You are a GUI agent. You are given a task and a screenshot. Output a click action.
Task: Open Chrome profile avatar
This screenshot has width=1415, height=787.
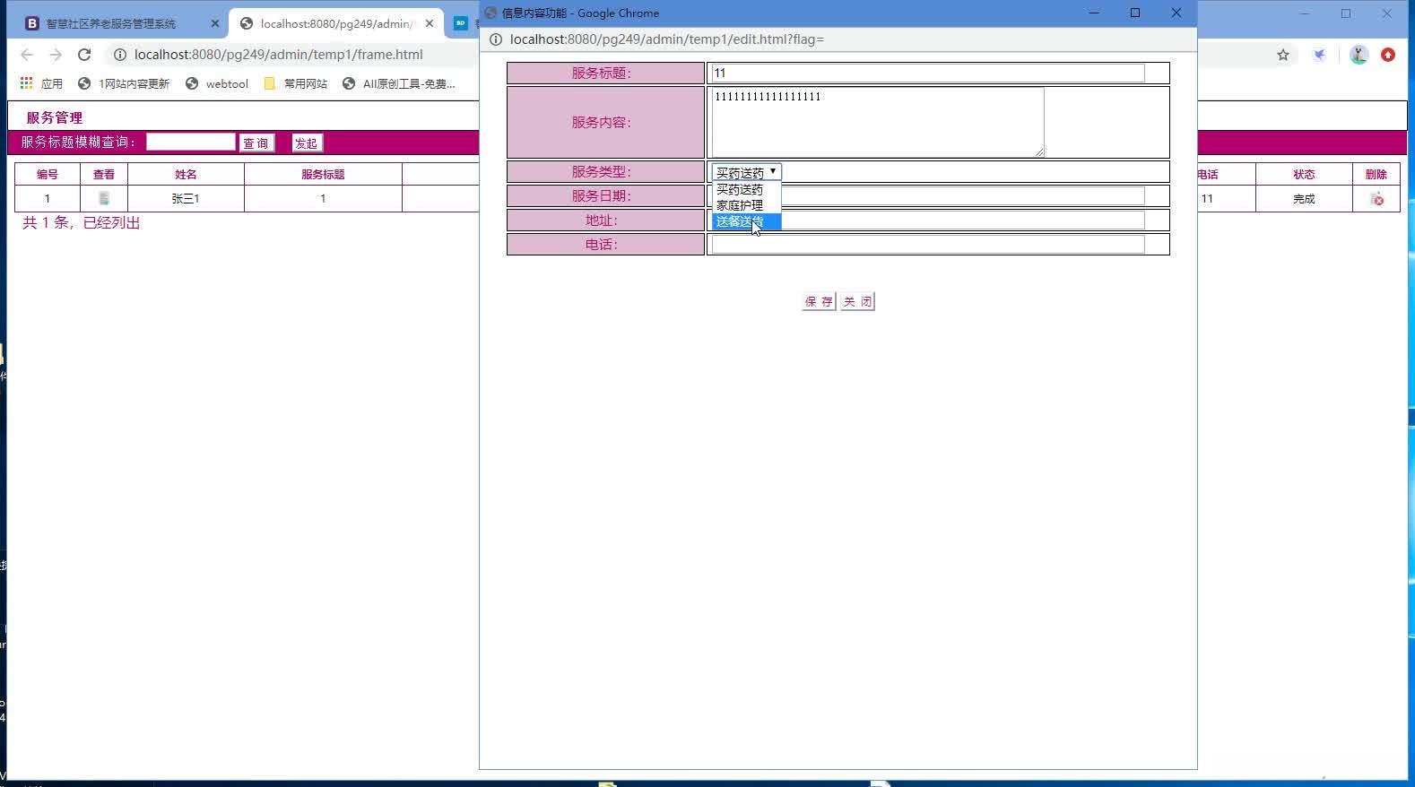tap(1359, 55)
